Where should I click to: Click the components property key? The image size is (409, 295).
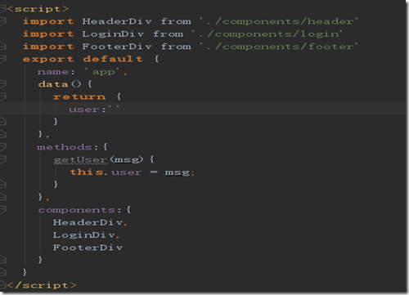click(76, 210)
